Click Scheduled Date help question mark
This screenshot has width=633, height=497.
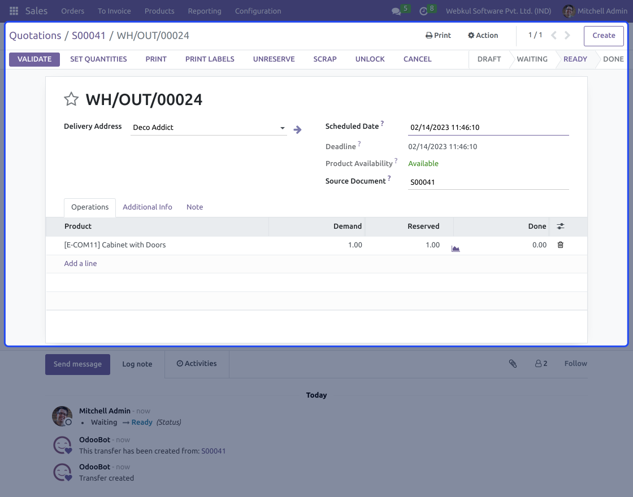tap(382, 124)
